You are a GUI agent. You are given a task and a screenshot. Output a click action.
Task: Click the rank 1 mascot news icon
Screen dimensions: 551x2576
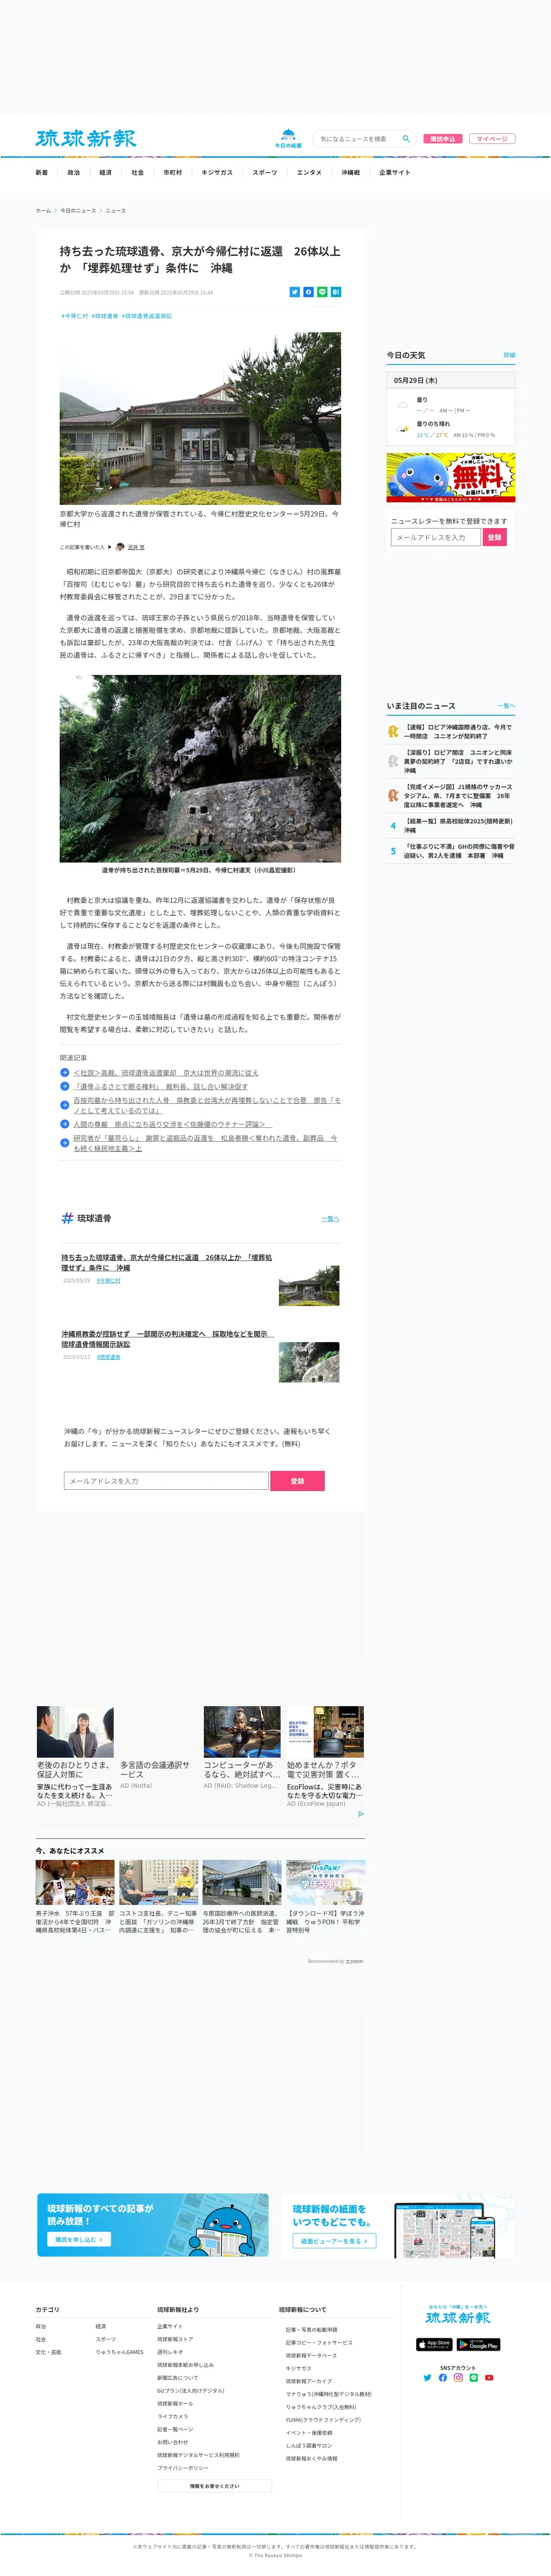click(x=393, y=732)
